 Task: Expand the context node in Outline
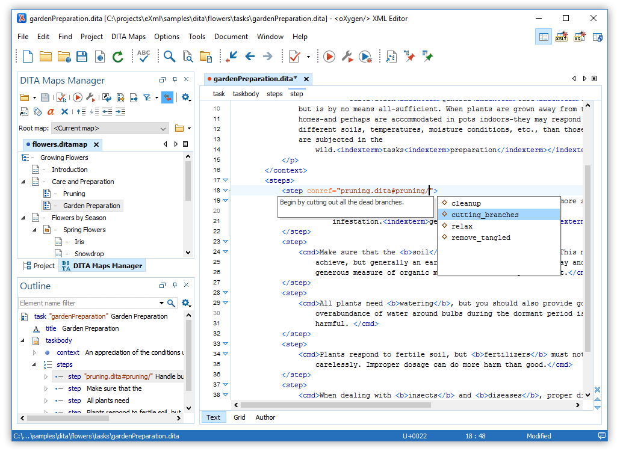coord(34,352)
